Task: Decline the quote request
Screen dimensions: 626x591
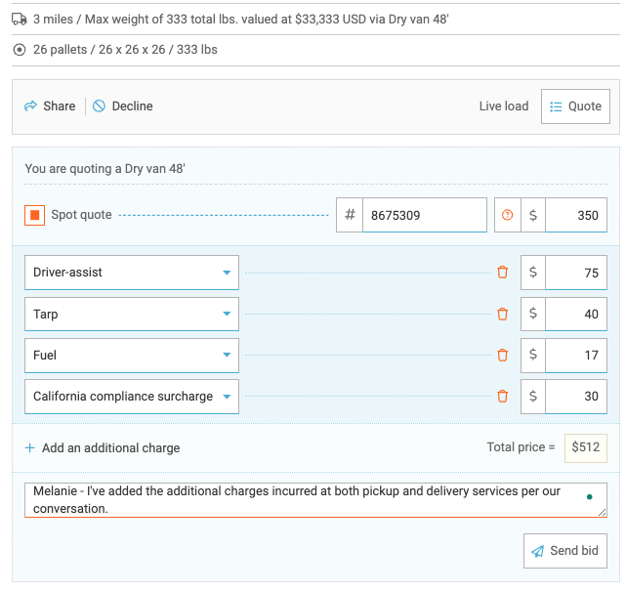Action: pos(123,106)
